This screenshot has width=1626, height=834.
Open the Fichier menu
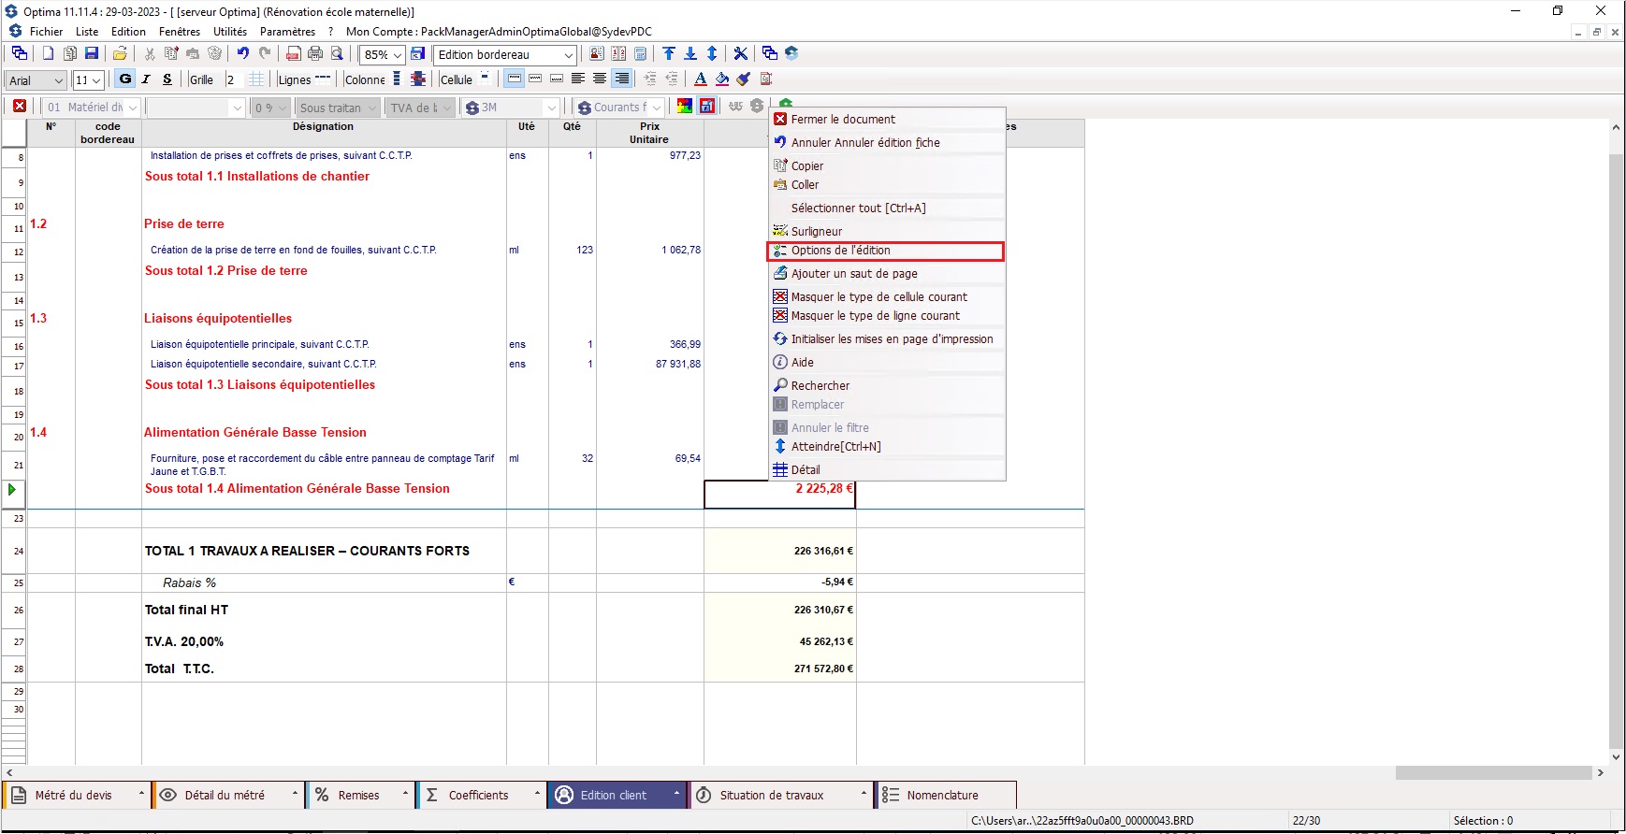click(46, 31)
